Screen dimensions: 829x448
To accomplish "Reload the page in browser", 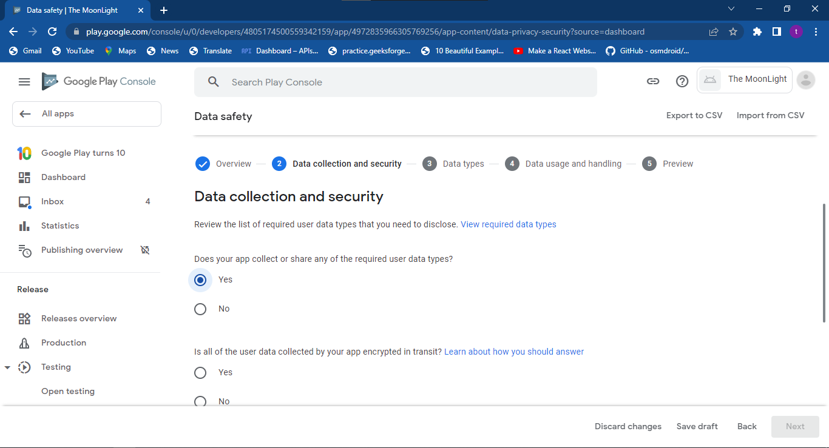I will [x=52, y=32].
